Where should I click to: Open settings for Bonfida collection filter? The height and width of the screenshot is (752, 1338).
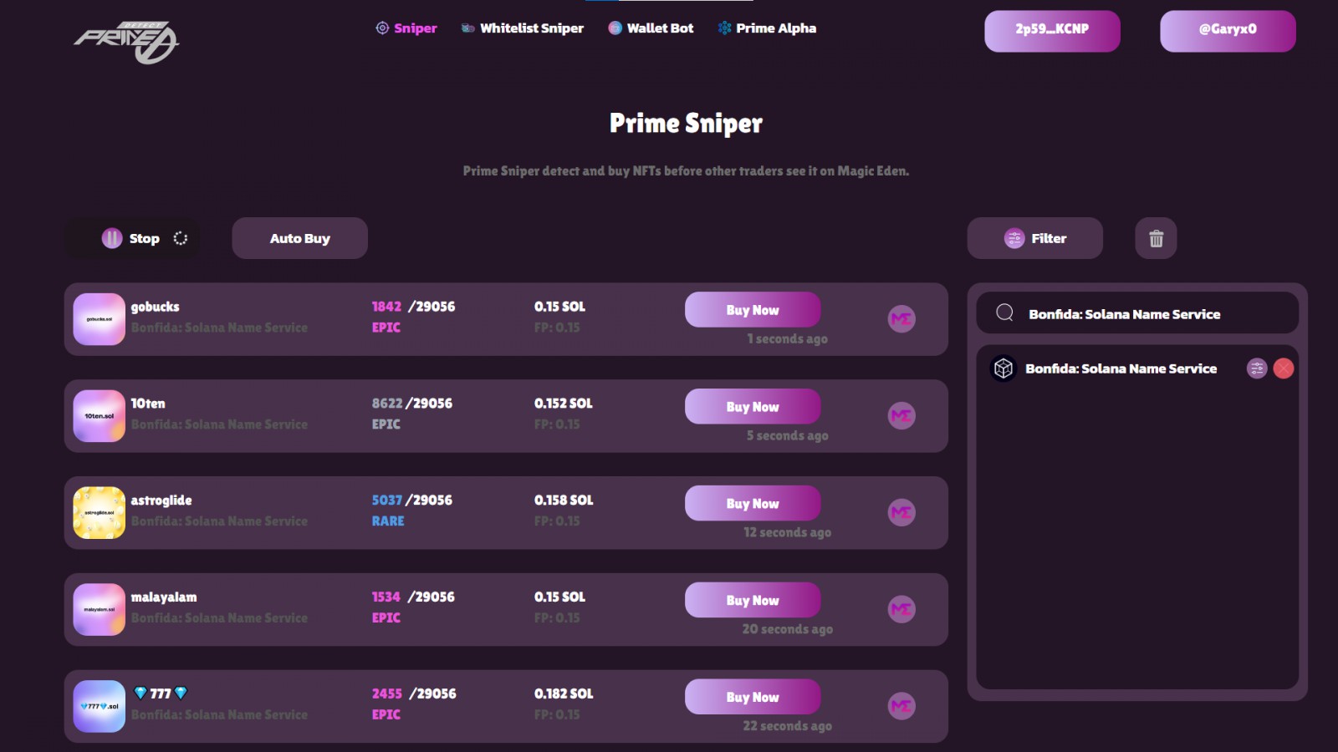(1256, 368)
